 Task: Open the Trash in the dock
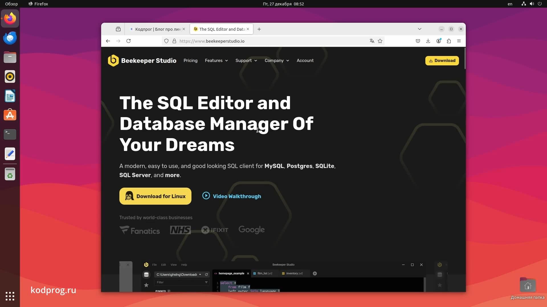click(x=10, y=174)
